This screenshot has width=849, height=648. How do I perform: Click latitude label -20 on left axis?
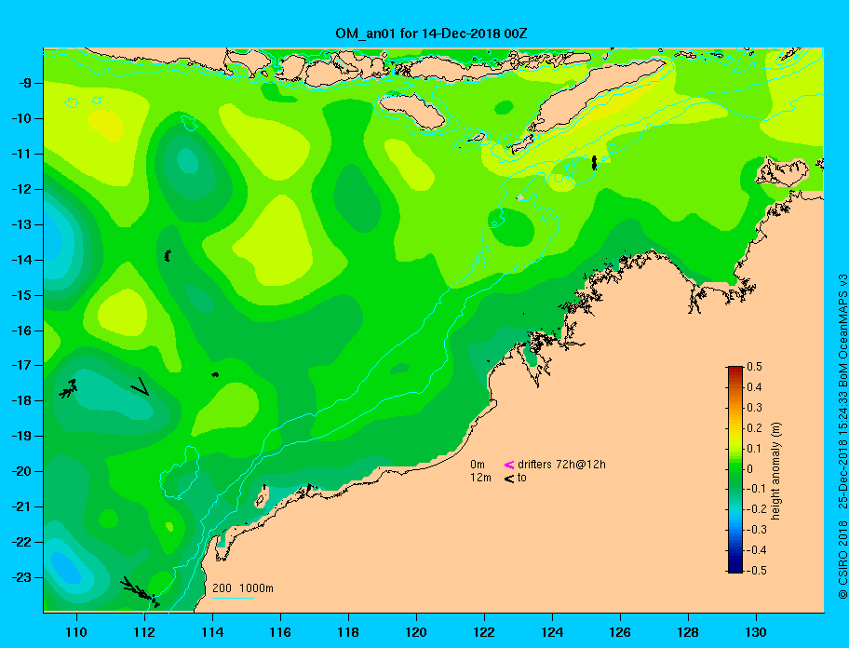(x=20, y=471)
